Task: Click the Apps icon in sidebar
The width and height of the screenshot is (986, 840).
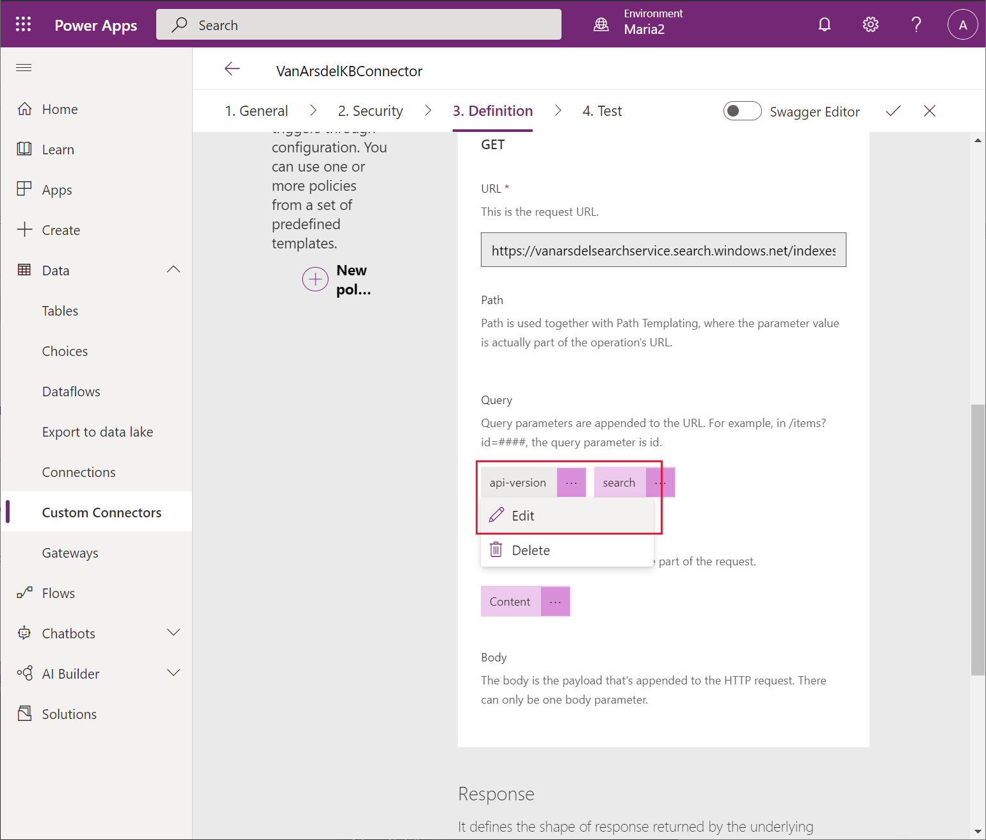Action: point(24,189)
